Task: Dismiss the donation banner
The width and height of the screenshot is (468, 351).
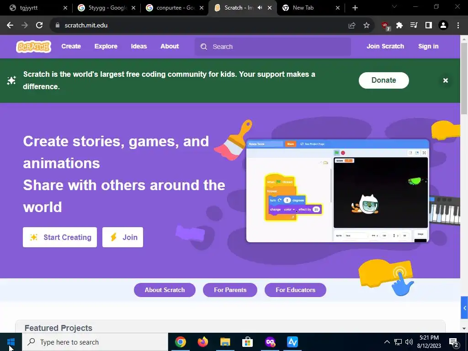Action: [x=445, y=80]
